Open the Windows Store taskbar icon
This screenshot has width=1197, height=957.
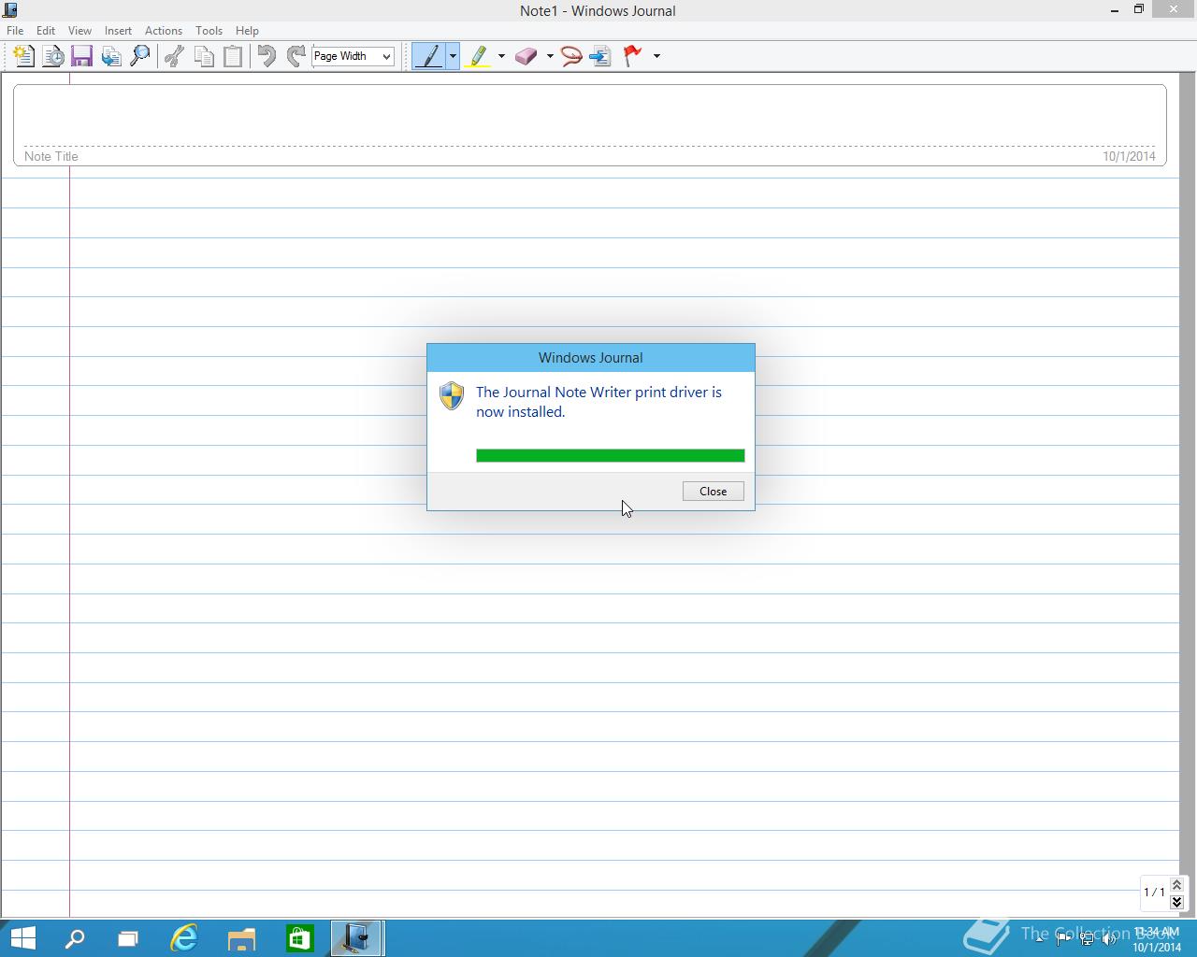coord(299,938)
